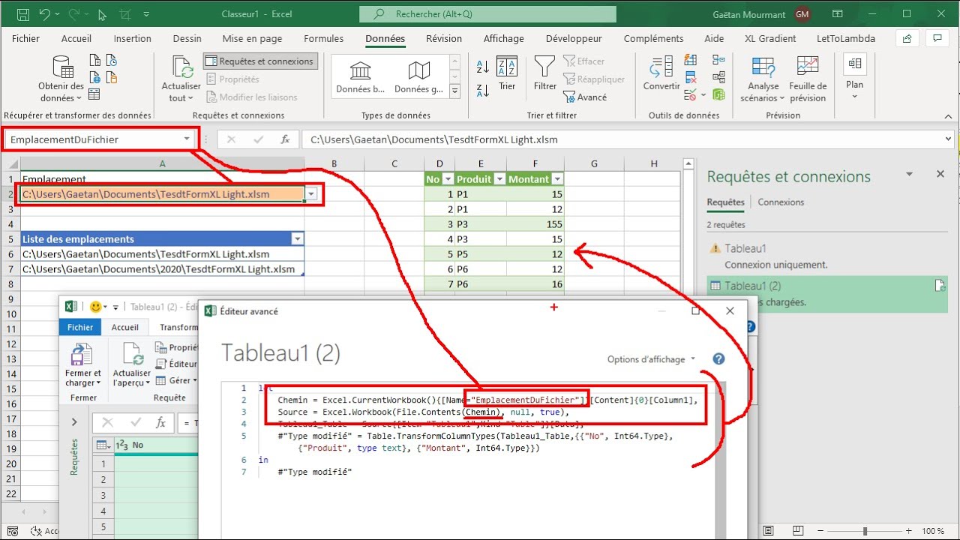Open the Produit column filter dropdown
Viewport: 960px width, 540px height.
(x=499, y=179)
